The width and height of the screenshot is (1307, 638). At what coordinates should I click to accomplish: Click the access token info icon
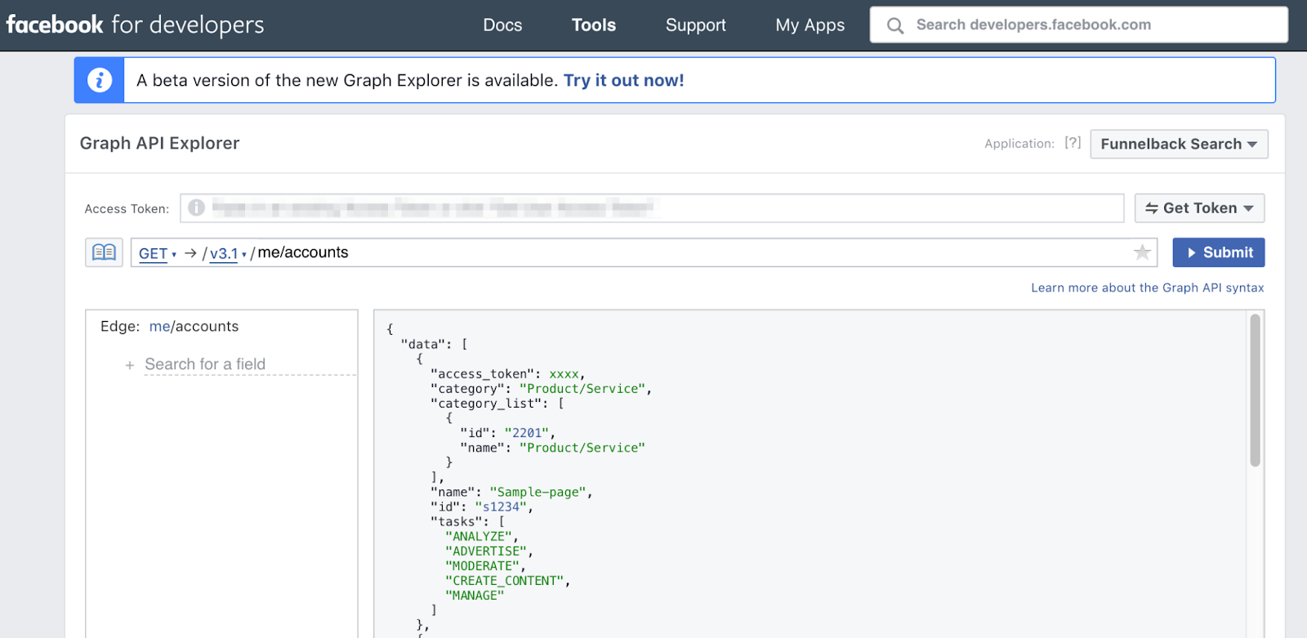tap(196, 207)
